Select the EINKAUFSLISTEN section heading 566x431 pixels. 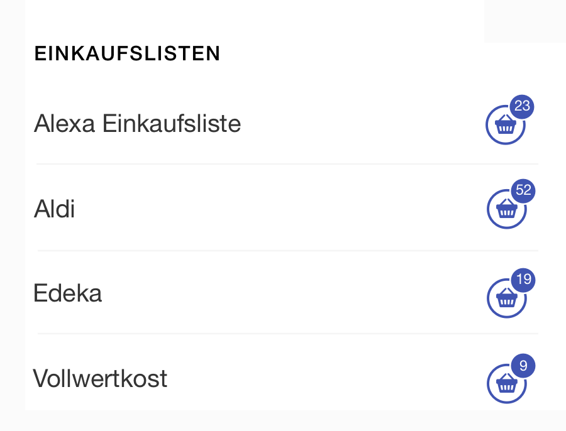pos(127,53)
